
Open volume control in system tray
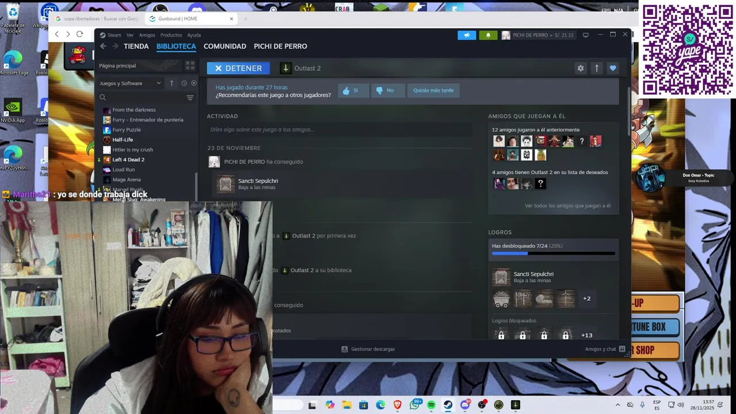click(681, 405)
